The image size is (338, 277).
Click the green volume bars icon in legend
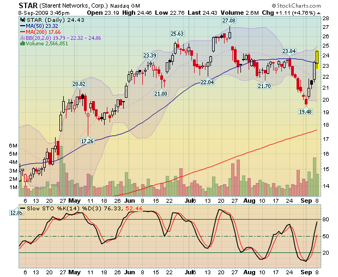22,43
